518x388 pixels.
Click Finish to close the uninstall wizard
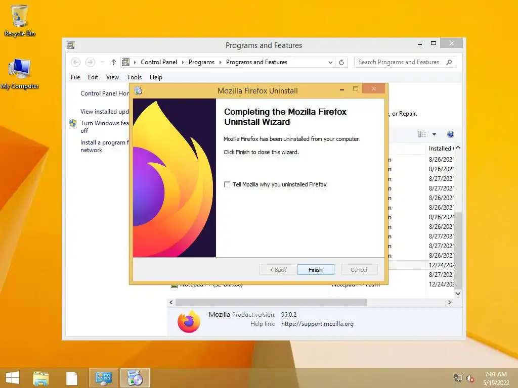pos(316,270)
